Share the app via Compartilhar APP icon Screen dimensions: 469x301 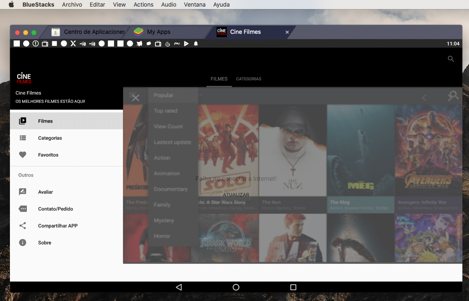coord(23,225)
